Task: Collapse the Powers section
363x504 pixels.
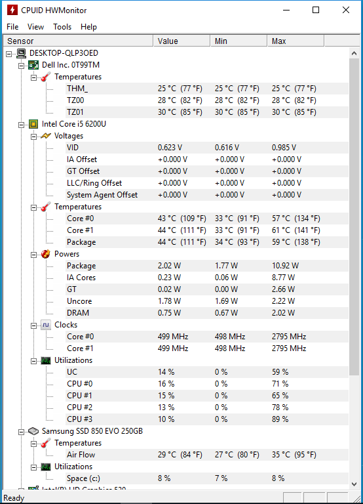Action: click(x=33, y=255)
